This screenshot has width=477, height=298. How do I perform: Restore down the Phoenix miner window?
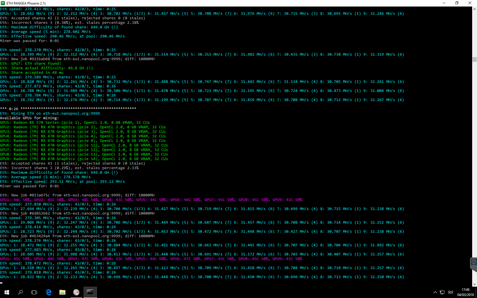pyautogui.click(x=457, y=3)
